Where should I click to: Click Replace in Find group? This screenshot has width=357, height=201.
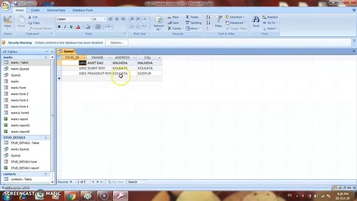pyautogui.click(x=270, y=17)
